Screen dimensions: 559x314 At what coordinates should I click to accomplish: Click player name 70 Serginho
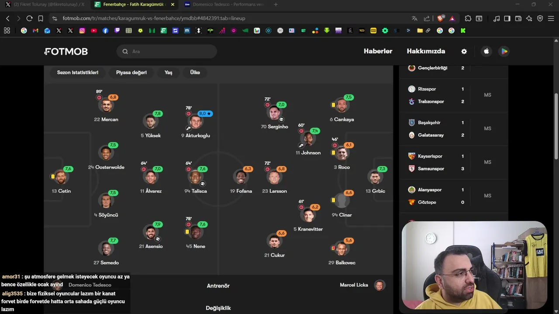pyautogui.click(x=274, y=127)
